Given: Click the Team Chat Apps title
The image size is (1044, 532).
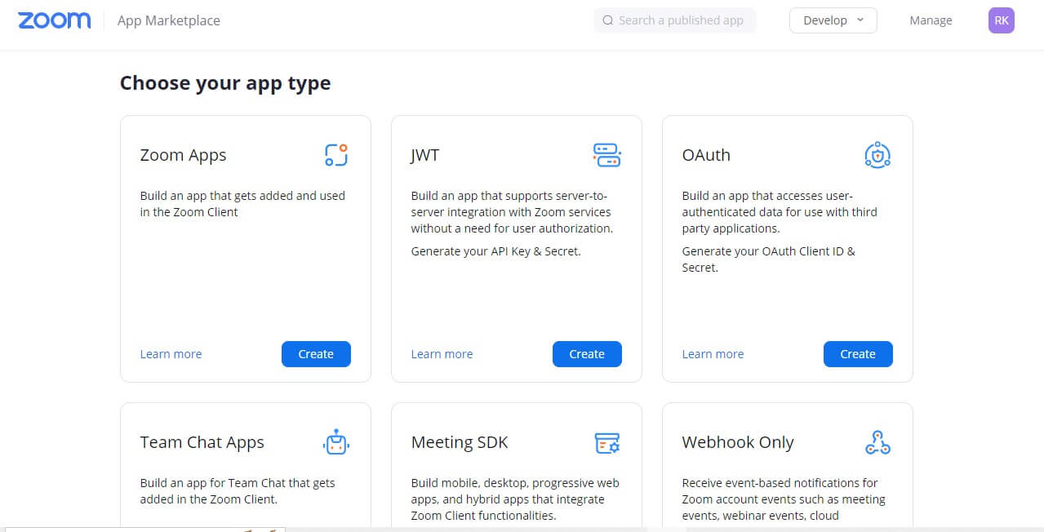Looking at the screenshot, I should click(x=202, y=442).
